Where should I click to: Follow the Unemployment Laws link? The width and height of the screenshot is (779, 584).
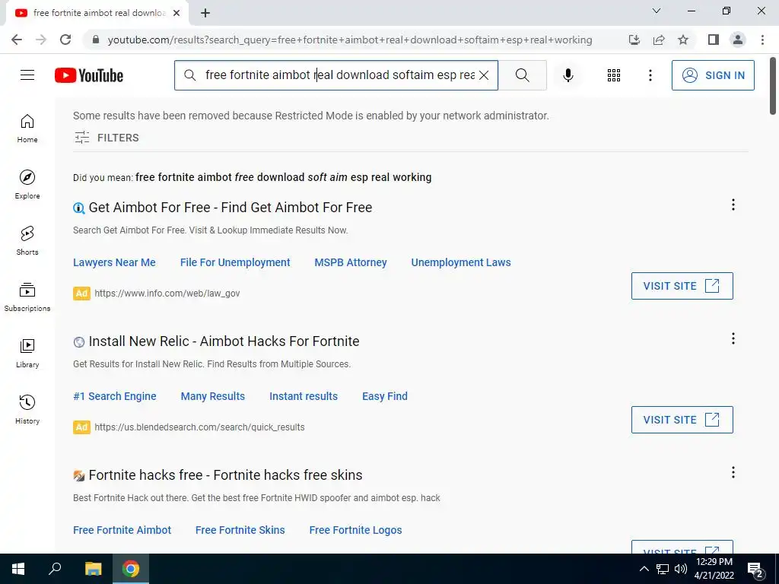click(461, 262)
